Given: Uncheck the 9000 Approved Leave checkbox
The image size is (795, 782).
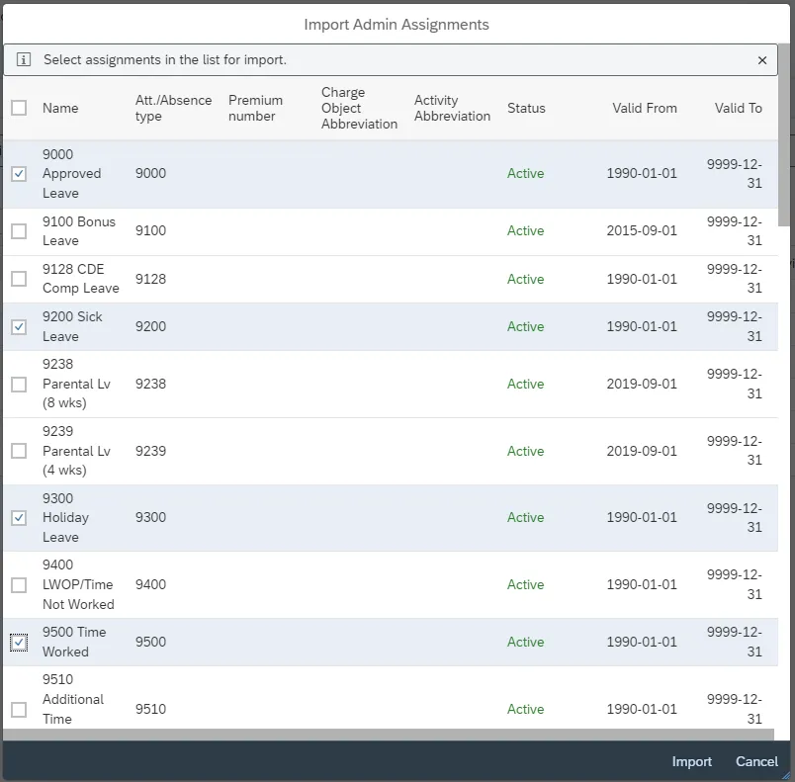Looking at the screenshot, I should [19, 174].
